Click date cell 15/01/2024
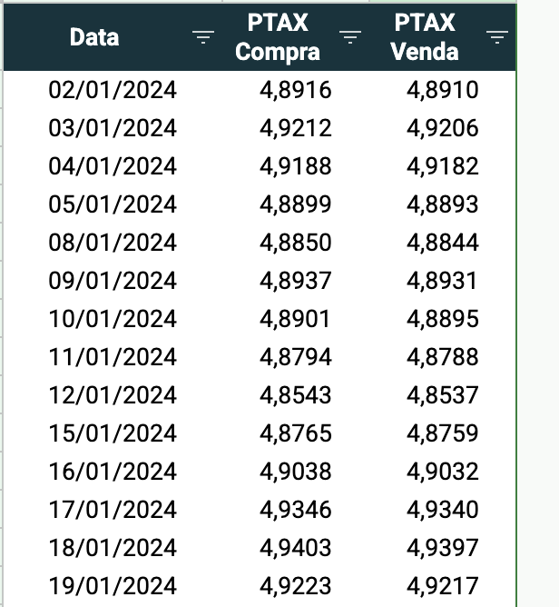 [113, 433]
